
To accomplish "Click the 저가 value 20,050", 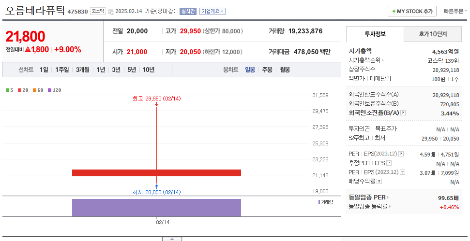I will (x=190, y=52).
